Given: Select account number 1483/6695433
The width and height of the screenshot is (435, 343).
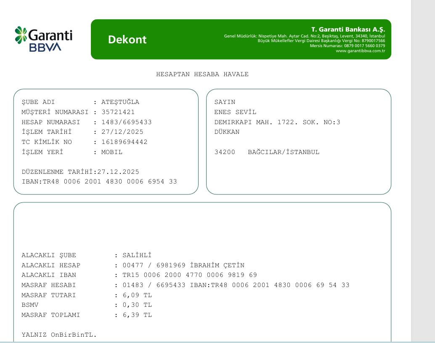Looking at the screenshot, I should (127, 122).
